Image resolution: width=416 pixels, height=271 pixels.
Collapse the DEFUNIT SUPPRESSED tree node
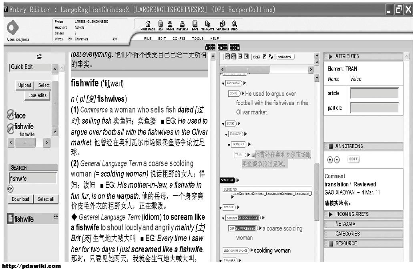(223, 218)
